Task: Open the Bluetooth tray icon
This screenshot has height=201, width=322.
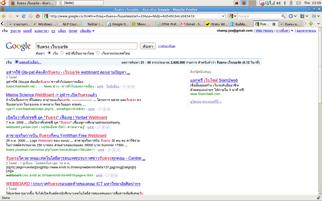Action: (285, 3)
